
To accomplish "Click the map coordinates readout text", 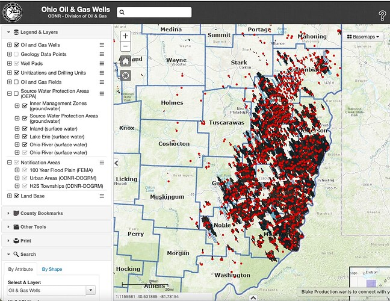I will tap(147, 297).
